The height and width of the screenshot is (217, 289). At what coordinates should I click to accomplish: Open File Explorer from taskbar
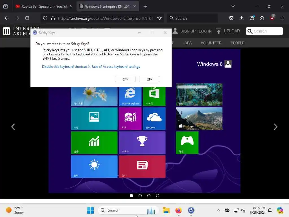[166, 210]
